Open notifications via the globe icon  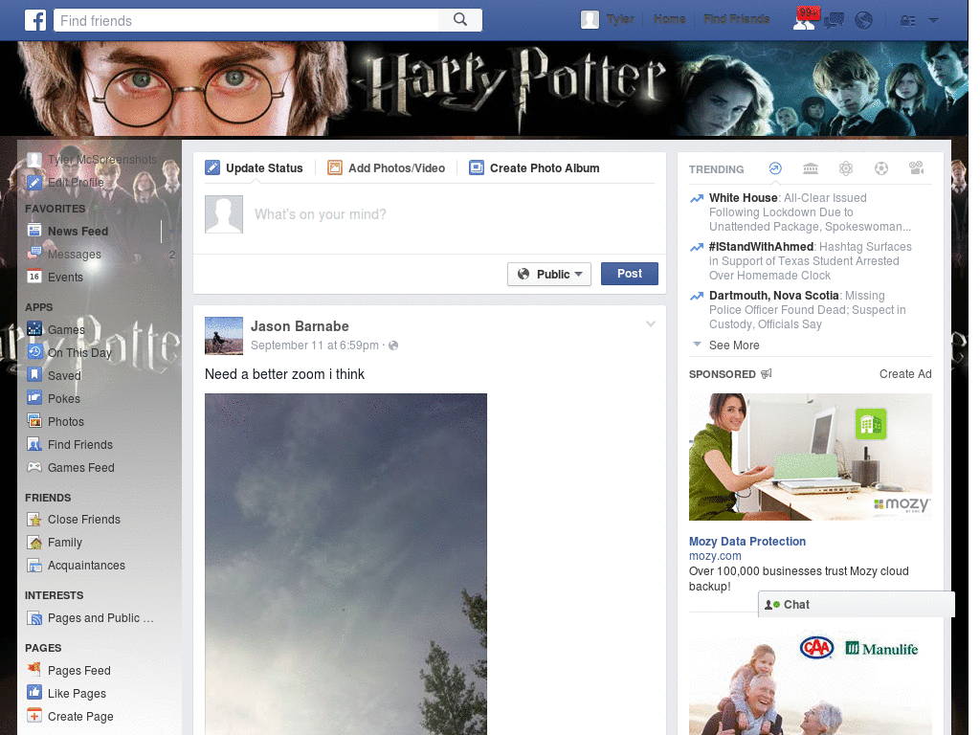pyautogui.click(x=863, y=19)
